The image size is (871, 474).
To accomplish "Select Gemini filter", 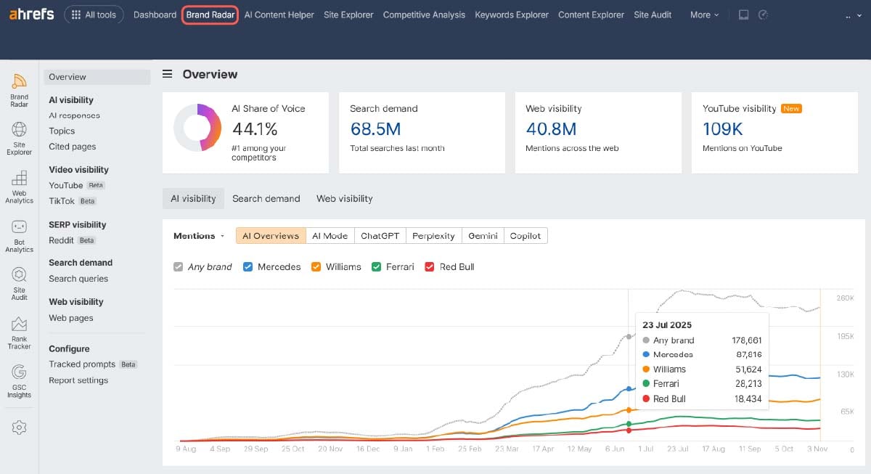I will tap(483, 236).
